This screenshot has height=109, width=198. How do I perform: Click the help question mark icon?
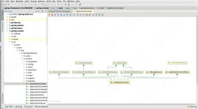tap(76, 5)
